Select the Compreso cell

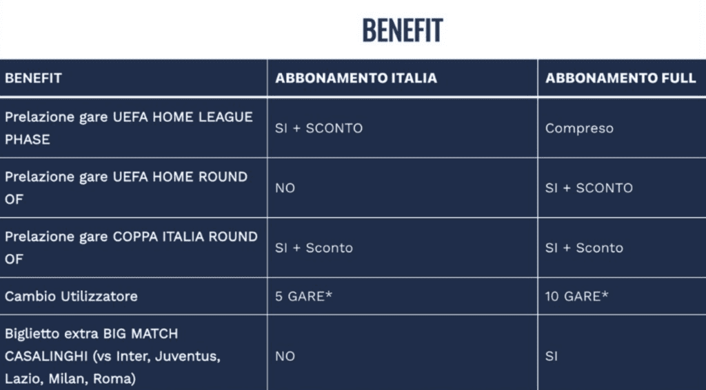coord(578,128)
